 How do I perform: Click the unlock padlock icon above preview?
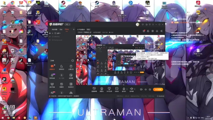pos(148,31)
